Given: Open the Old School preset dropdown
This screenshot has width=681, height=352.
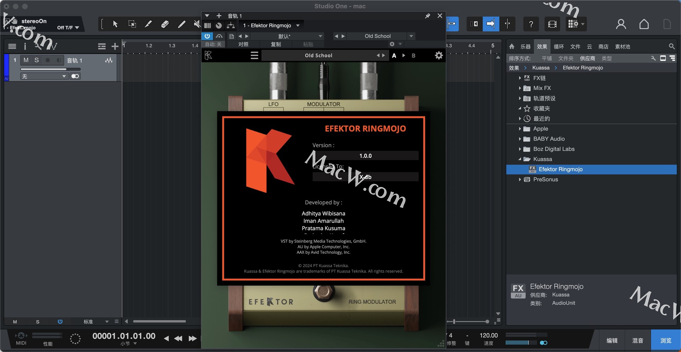Looking at the screenshot, I should click(411, 36).
